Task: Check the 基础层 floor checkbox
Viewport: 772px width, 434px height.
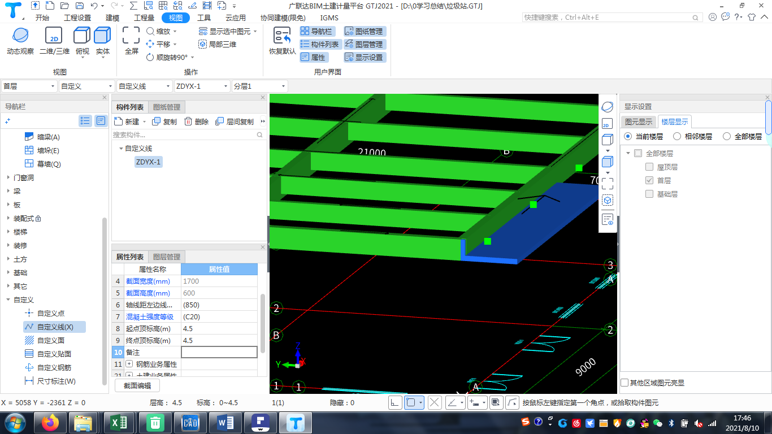Action: click(649, 194)
